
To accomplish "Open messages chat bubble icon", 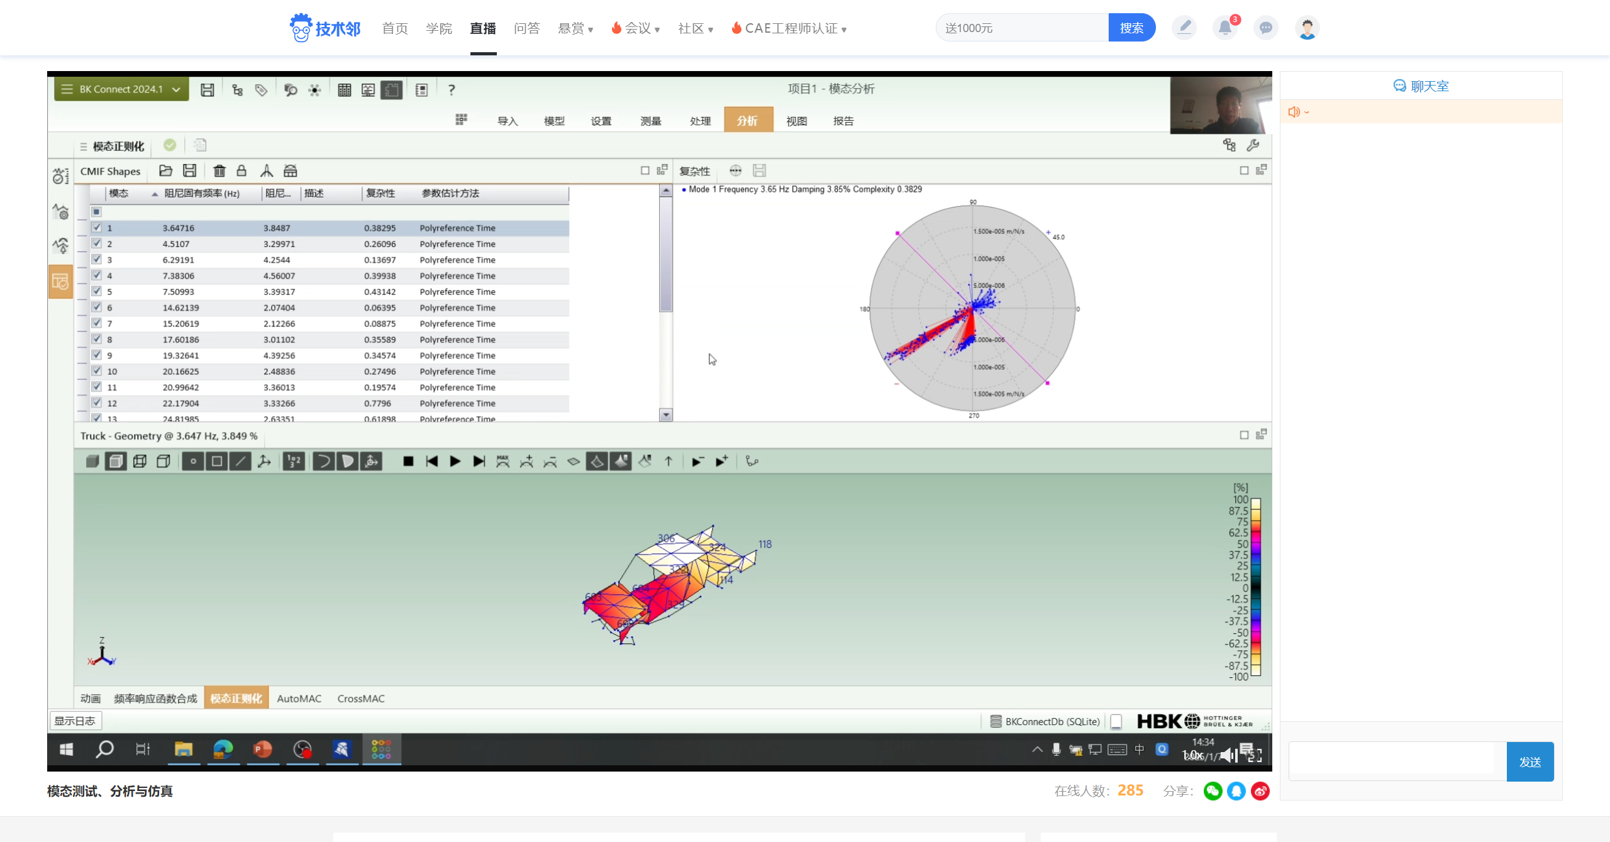I will point(1265,28).
